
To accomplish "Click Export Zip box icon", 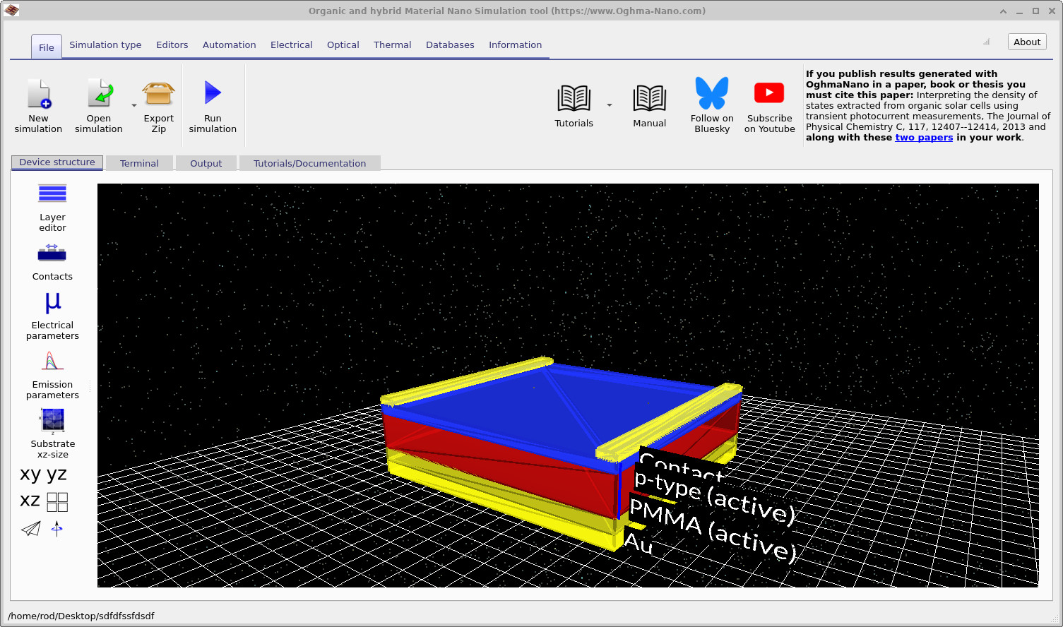I will click(158, 93).
